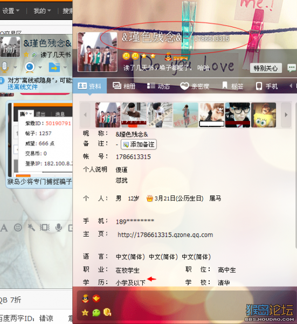Click the SVIP4 membership badge

[x=177, y=56]
